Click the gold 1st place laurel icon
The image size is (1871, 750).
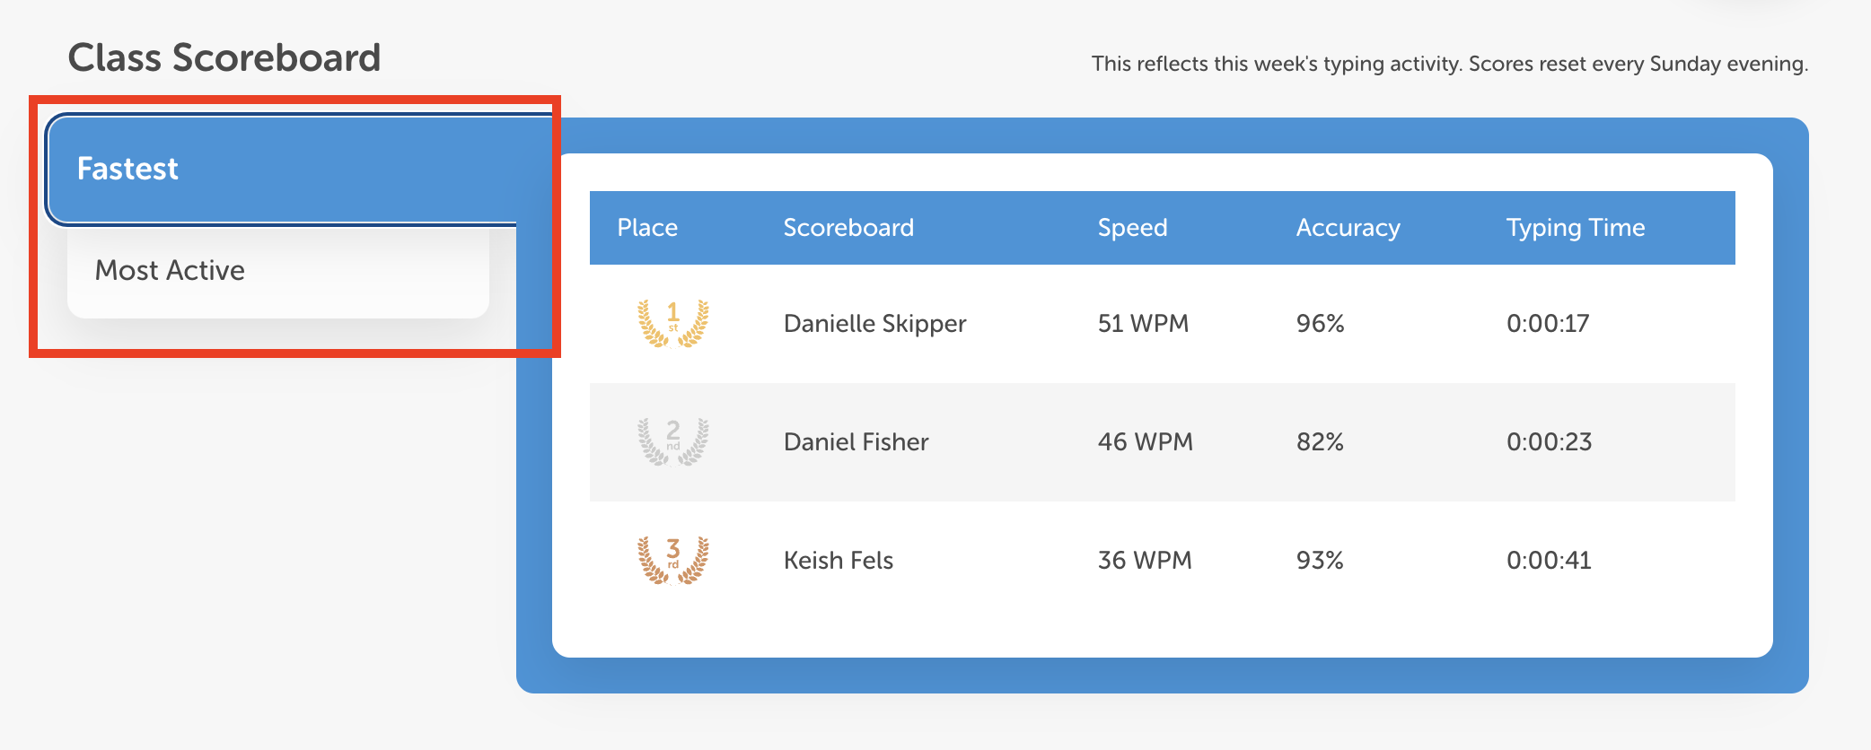click(x=672, y=323)
